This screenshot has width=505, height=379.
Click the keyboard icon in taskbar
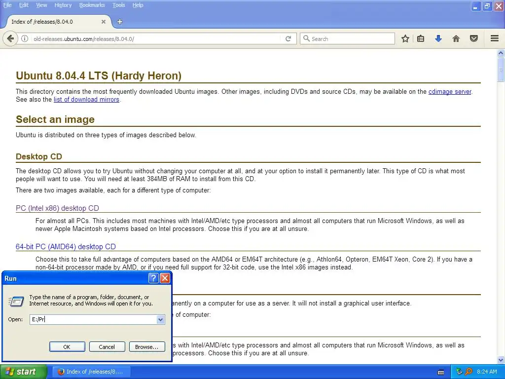tap(441, 372)
